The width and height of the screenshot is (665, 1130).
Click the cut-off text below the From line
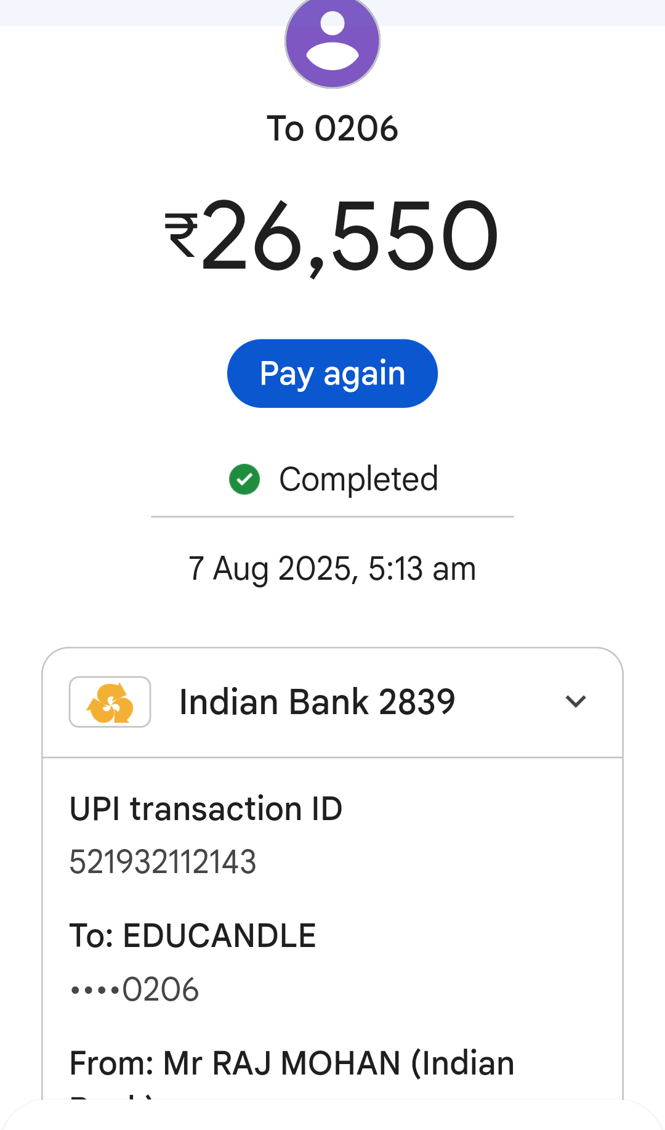[111, 1097]
